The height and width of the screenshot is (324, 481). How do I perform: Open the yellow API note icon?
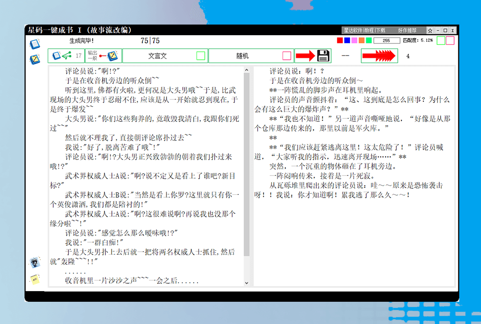[35, 279]
